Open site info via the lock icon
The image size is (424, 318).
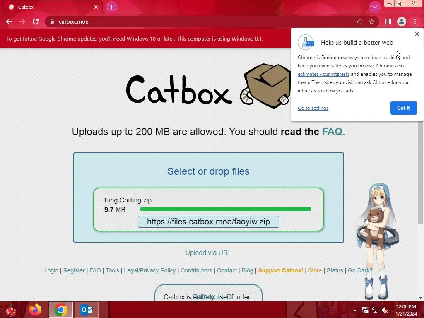pos(52,22)
